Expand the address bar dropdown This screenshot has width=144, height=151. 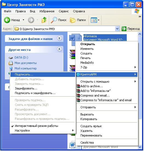[117, 29]
